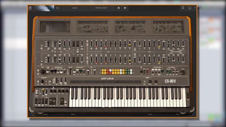Click the small square button beside the keyboard's left edge
Viewport: 226px width, 127px height.
coord(65,102)
